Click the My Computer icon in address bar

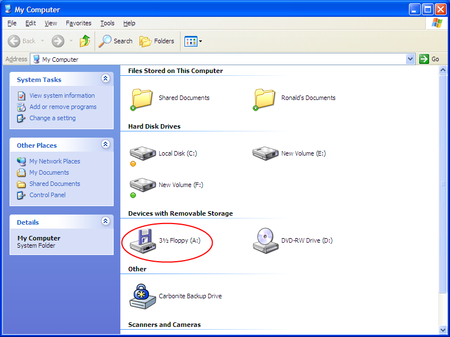[x=36, y=59]
